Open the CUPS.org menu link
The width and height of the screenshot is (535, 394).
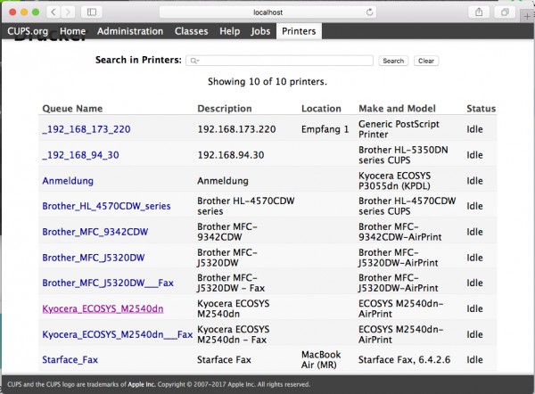[28, 31]
